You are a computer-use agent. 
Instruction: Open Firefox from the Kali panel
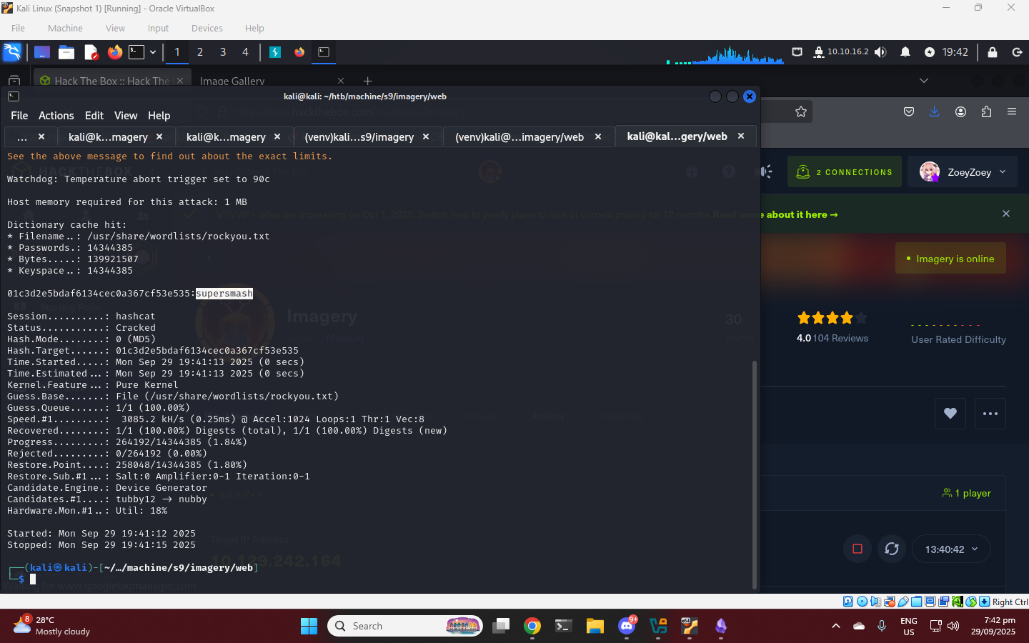(114, 52)
